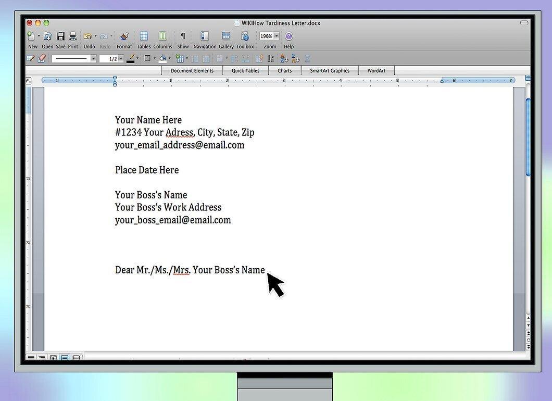Open the line weight 1/2 dropdown

(121, 58)
